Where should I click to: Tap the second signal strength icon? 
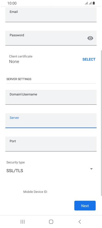click(x=90, y=3)
